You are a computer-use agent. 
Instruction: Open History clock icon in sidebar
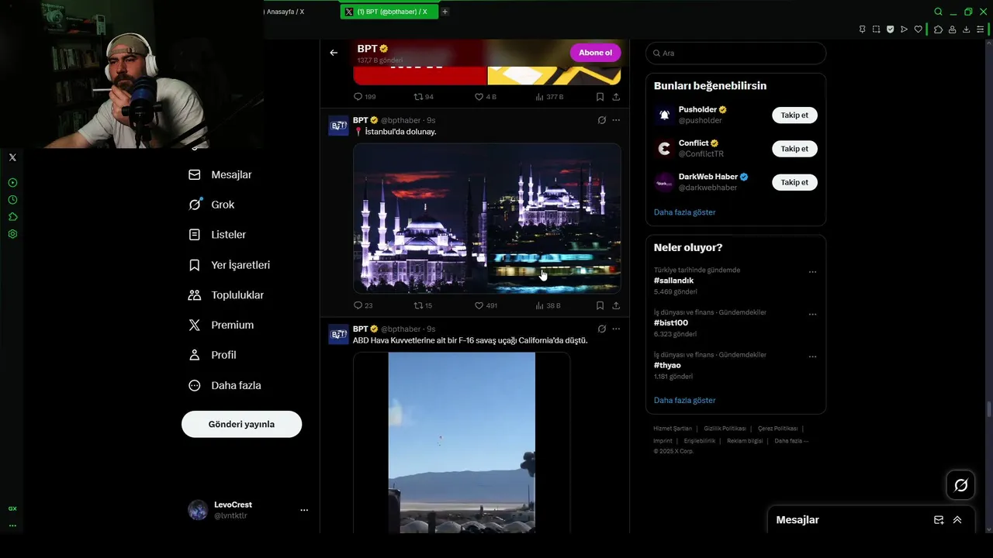click(x=12, y=200)
